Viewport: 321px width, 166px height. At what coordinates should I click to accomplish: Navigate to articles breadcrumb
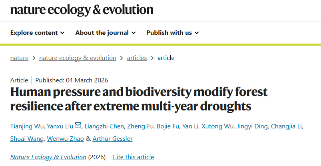point(137,58)
